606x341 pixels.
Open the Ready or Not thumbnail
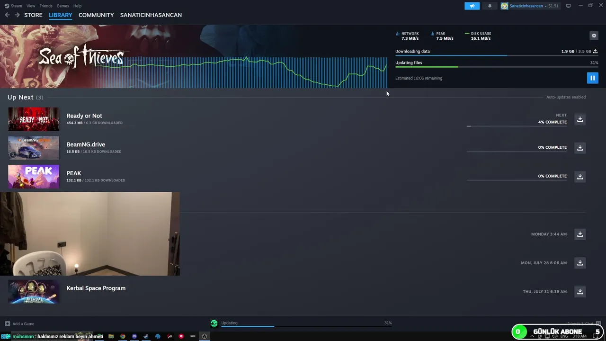point(34,119)
